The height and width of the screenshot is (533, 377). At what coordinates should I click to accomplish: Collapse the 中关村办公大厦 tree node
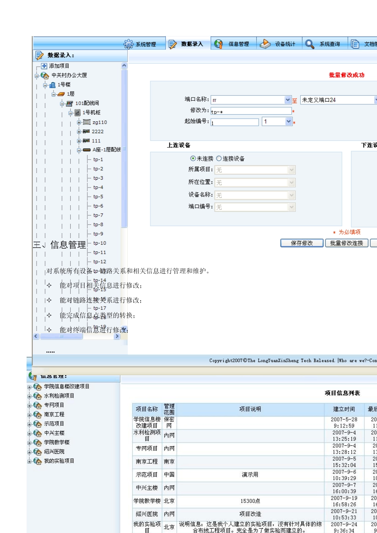(x=37, y=75)
